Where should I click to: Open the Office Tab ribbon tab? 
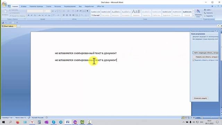(100, 6)
